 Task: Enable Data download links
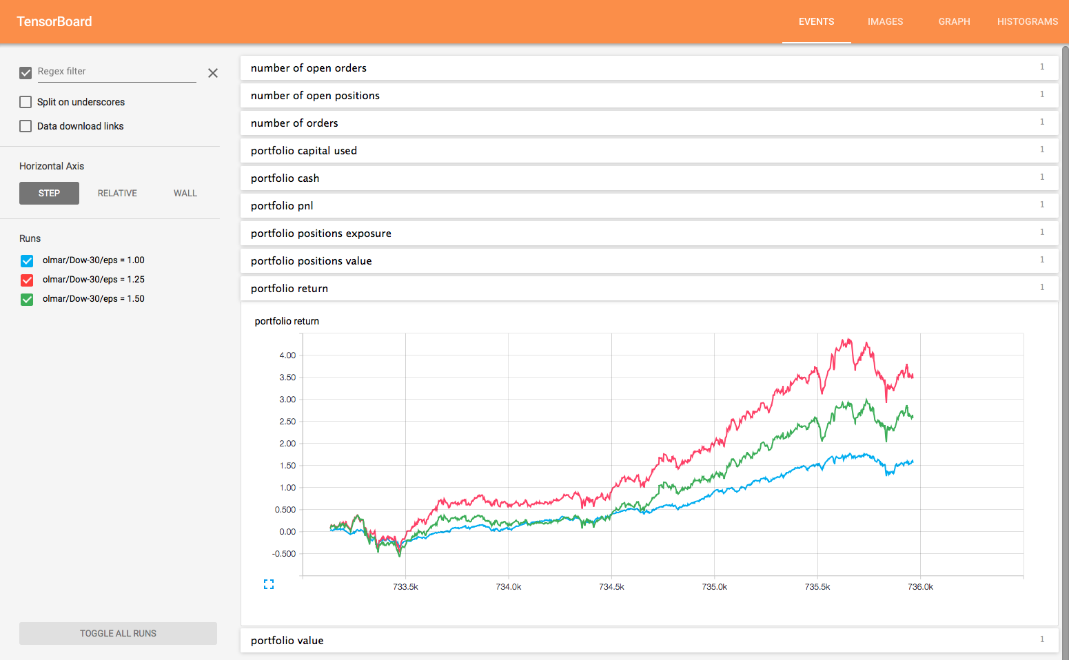pyautogui.click(x=26, y=126)
